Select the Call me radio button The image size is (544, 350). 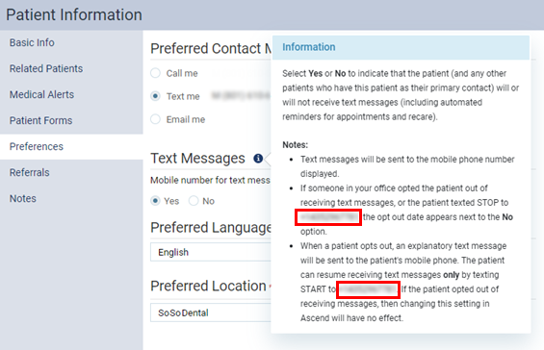coord(155,73)
